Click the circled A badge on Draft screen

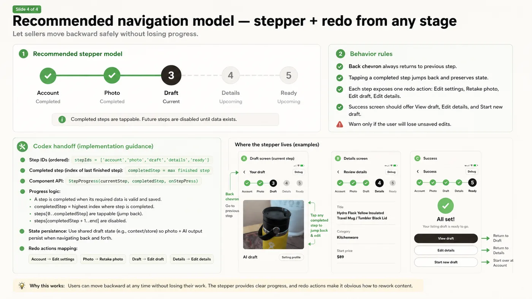pyautogui.click(x=244, y=158)
